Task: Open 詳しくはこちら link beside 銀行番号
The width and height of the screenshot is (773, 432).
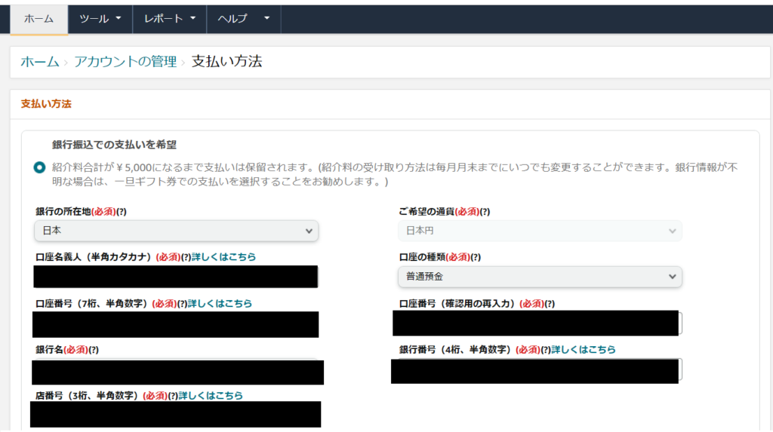Action: click(x=583, y=350)
